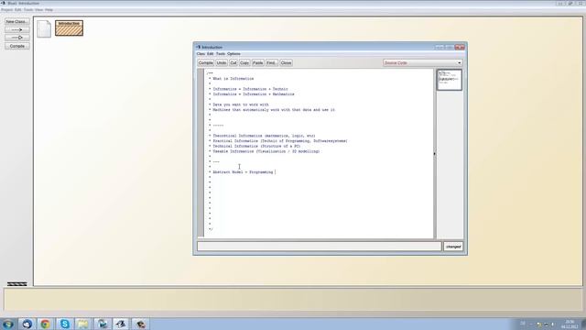Click Find... in the editor toolbar

point(271,63)
